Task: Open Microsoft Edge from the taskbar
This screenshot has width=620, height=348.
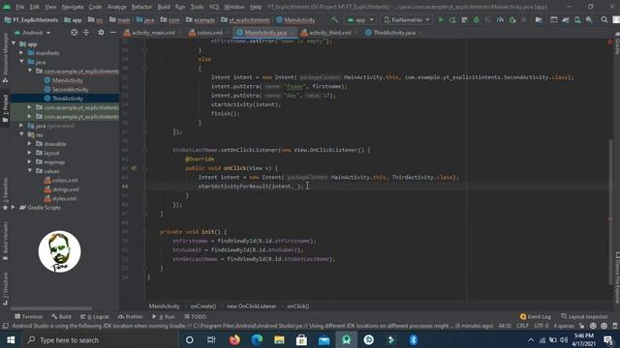Action: pos(257,339)
